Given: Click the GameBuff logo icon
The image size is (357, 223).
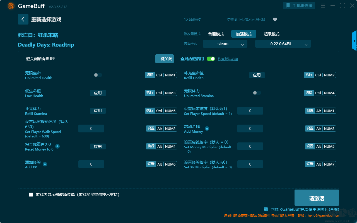Looking at the screenshot, I should [x=11, y=6].
